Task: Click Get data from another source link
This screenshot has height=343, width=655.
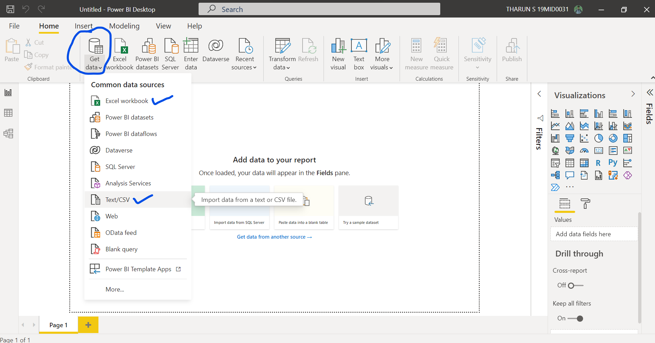Action: coord(274,237)
